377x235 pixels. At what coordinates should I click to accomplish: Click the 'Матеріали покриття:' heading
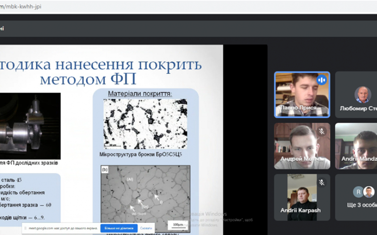click(140, 94)
